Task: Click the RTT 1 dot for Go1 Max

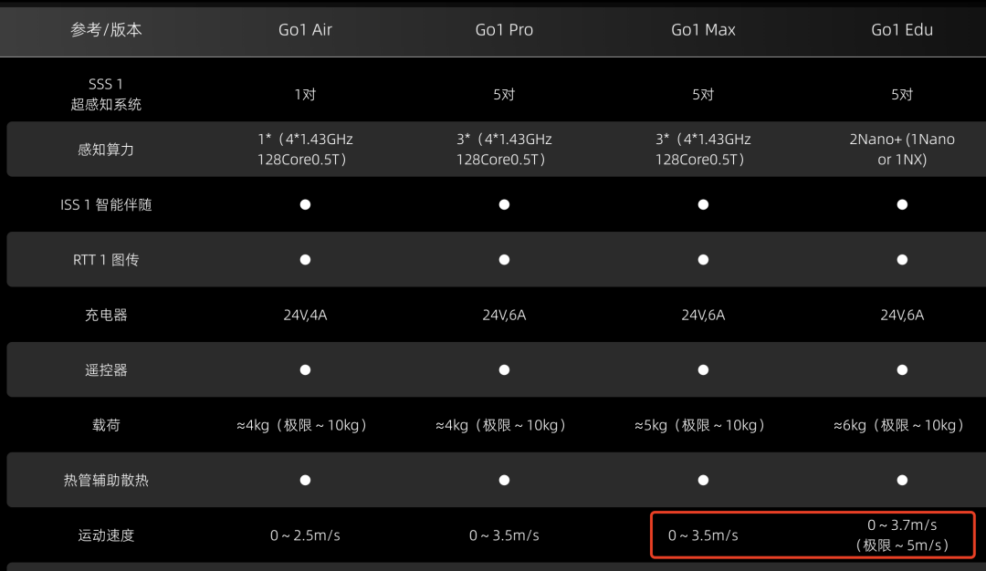Action: point(703,259)
